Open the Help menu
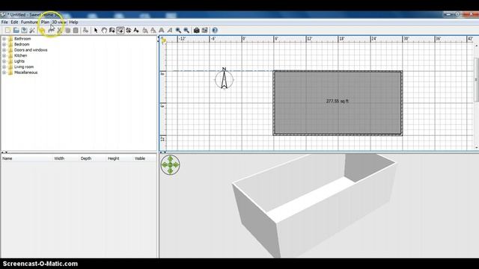The height and width of the screenshot is (269, 479). 73,22
